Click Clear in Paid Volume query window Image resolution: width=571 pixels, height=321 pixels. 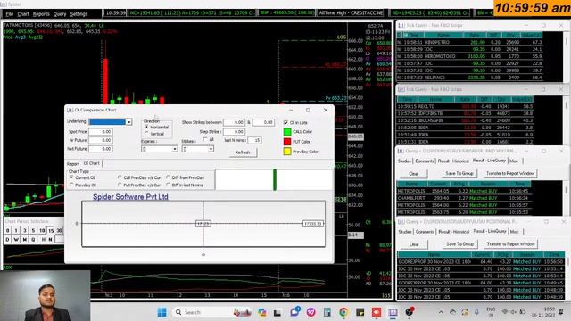tap(413, 174)
